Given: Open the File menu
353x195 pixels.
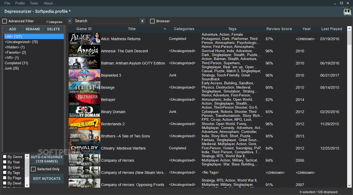Looking at the screenshot, I should click(x=7, y=3).
